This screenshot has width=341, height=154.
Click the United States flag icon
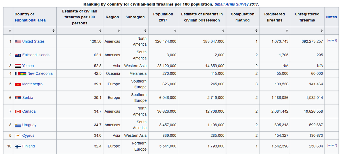point(18,41)
